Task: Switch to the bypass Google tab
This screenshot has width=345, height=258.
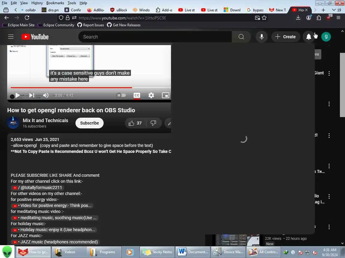Action: pyautogui.click(x=255, y=10)
